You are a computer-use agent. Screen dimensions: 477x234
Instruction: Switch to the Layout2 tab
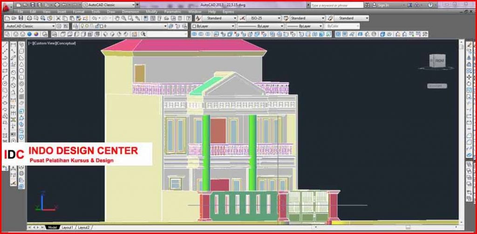point(84,227)
